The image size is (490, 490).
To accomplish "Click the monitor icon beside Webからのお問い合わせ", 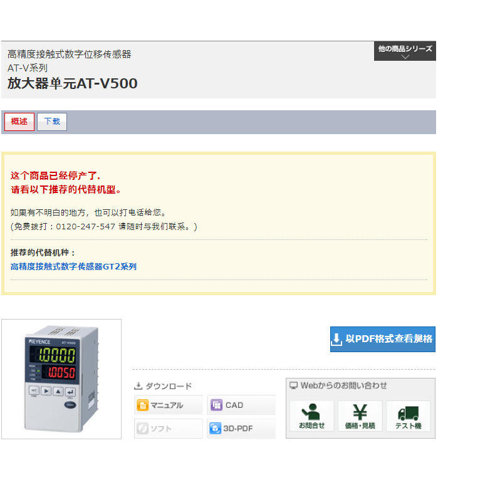I will [293, 385].
